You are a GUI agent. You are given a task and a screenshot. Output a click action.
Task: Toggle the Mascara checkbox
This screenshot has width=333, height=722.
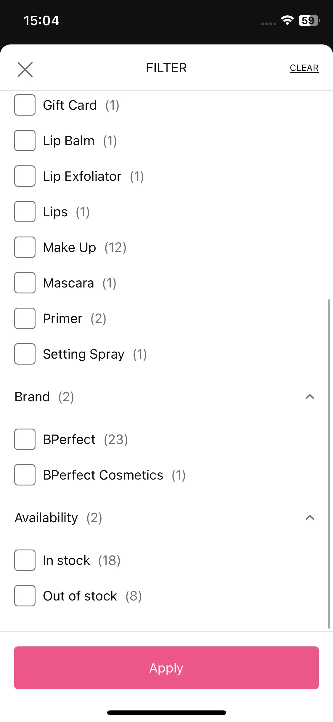tap(25, 283)
